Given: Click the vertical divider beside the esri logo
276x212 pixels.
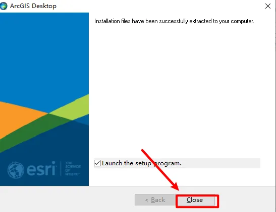Looking at the screenshot, I should click(61, 168).
